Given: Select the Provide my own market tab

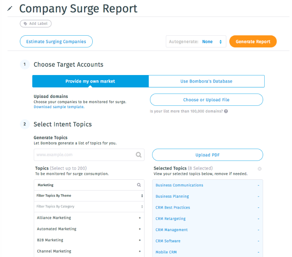Looking at the screenshot, I should tap(90, 81).
